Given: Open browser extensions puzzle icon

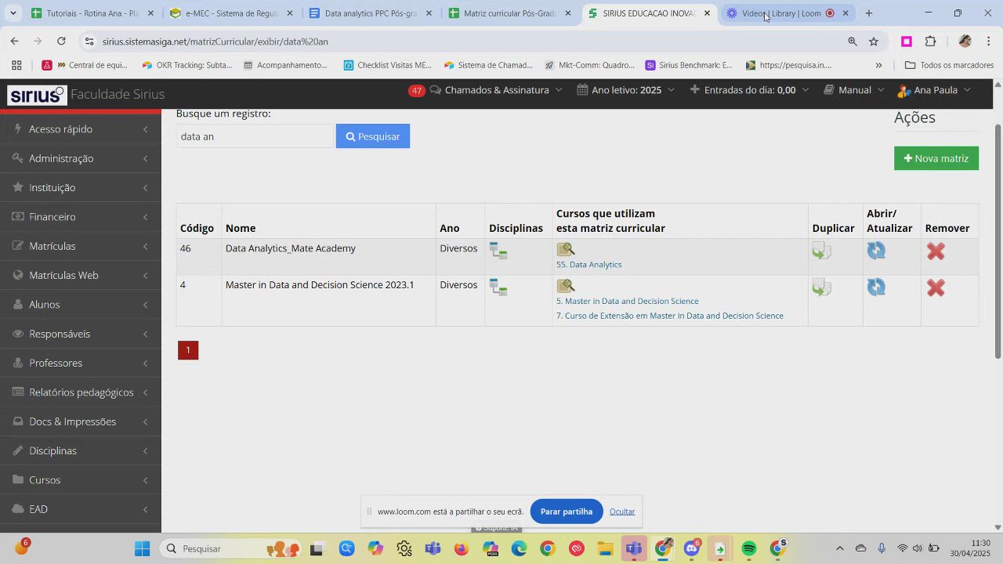Looking at the screenshot, I should (931, 42).
